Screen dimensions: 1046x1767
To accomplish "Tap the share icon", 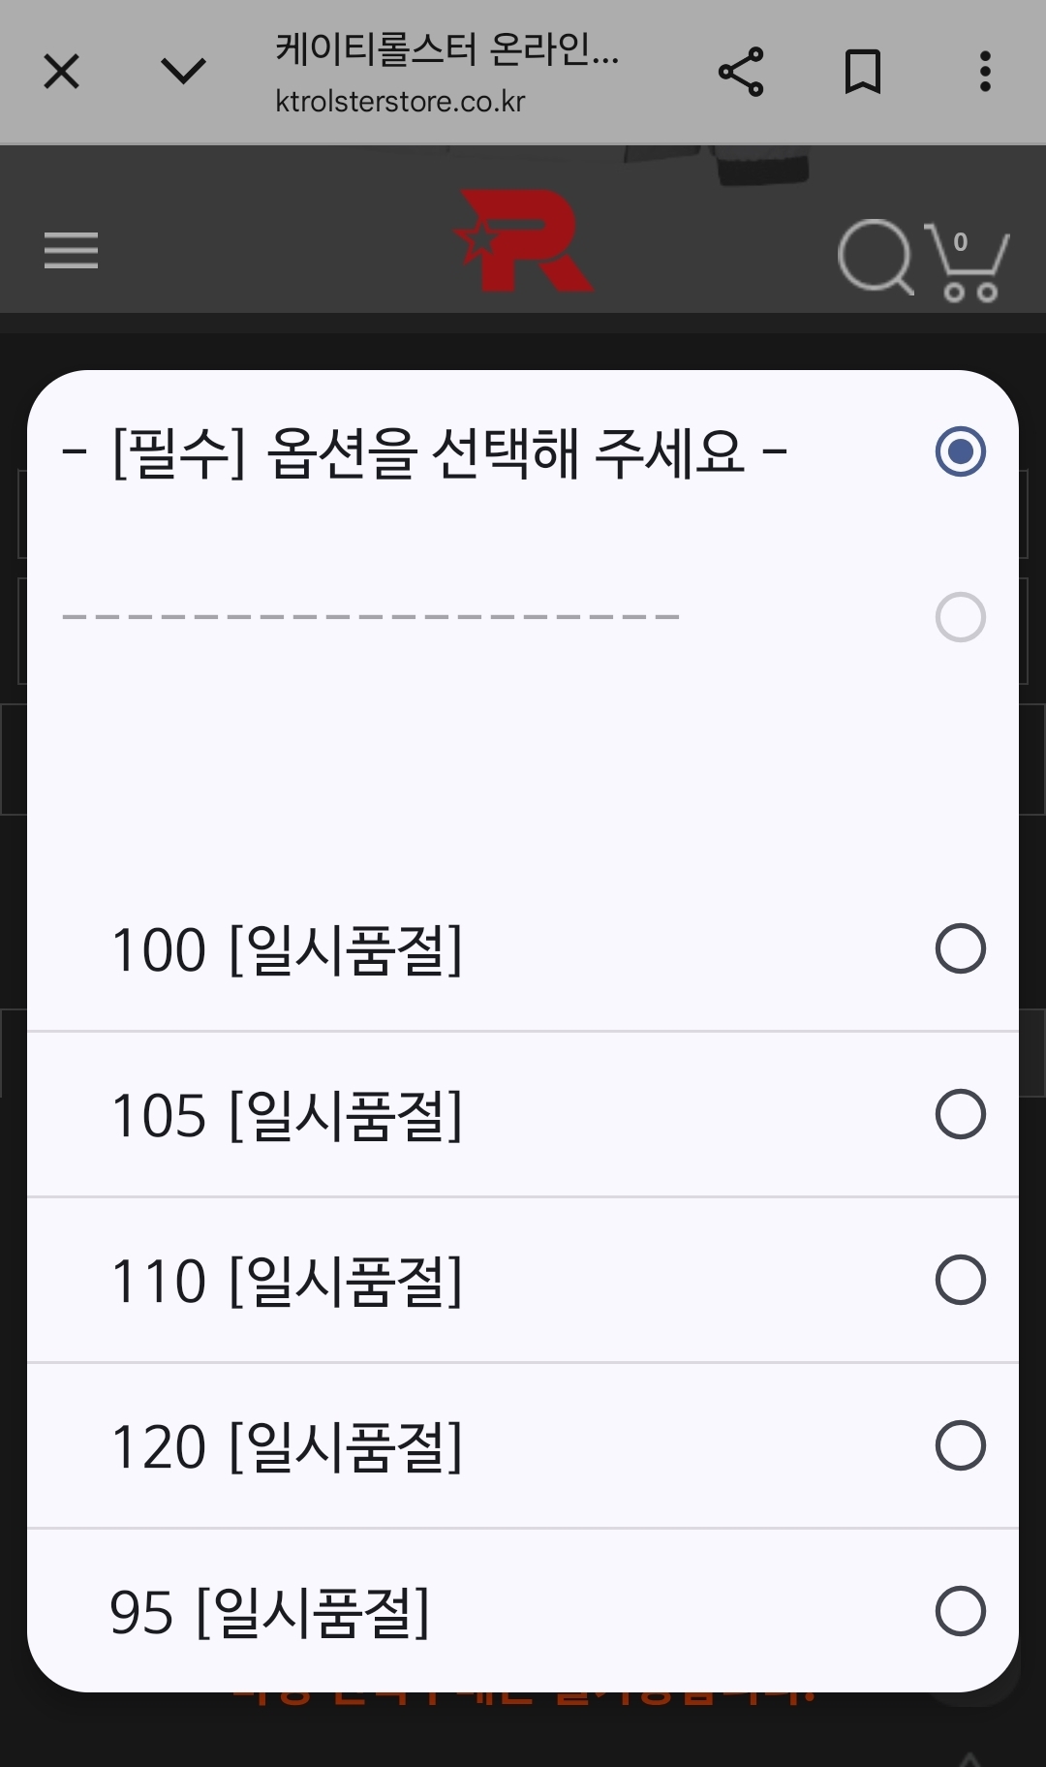I will tap(741, 72).
